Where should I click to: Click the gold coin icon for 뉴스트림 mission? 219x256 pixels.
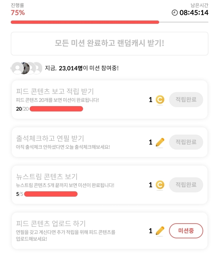tap(160, 185)
